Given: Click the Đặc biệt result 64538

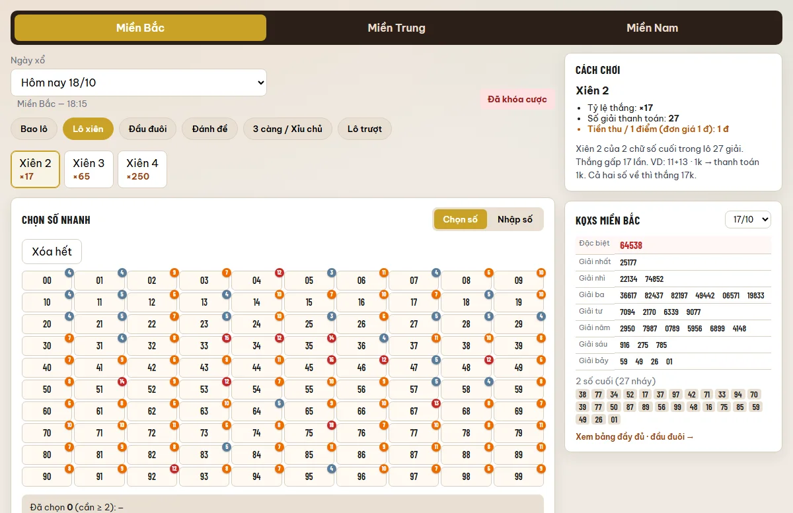Looking at the screenshot, I should (631, 246).
